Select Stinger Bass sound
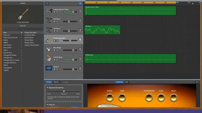Image resolution: width=202 pixels, height=113 pixels. pos(29,43)
